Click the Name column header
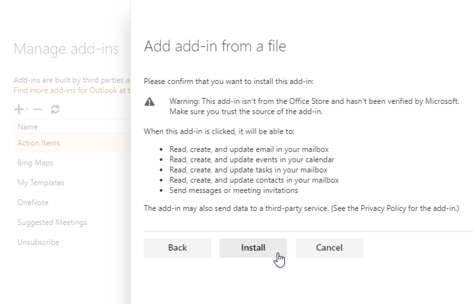The image size is (473, 304). (27, 126)
